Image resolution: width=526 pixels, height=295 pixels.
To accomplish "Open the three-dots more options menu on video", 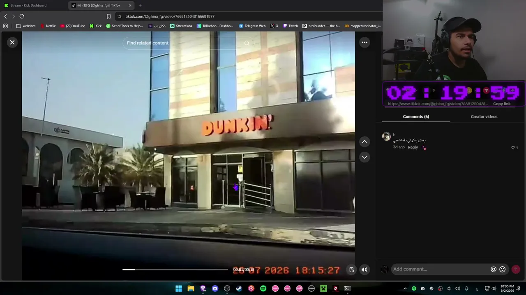I will tap(365, 42).
